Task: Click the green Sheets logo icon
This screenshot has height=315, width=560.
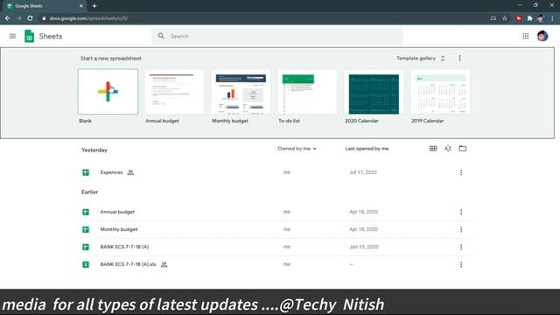Action: pos(29,36)
